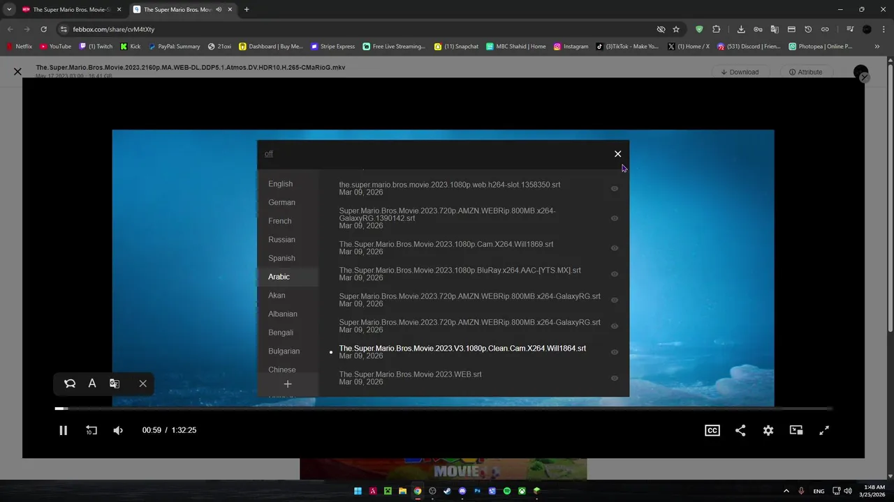Close the file viewer with top-left X
Viewport: 894px width, 502px height.
tap(17, 72)
